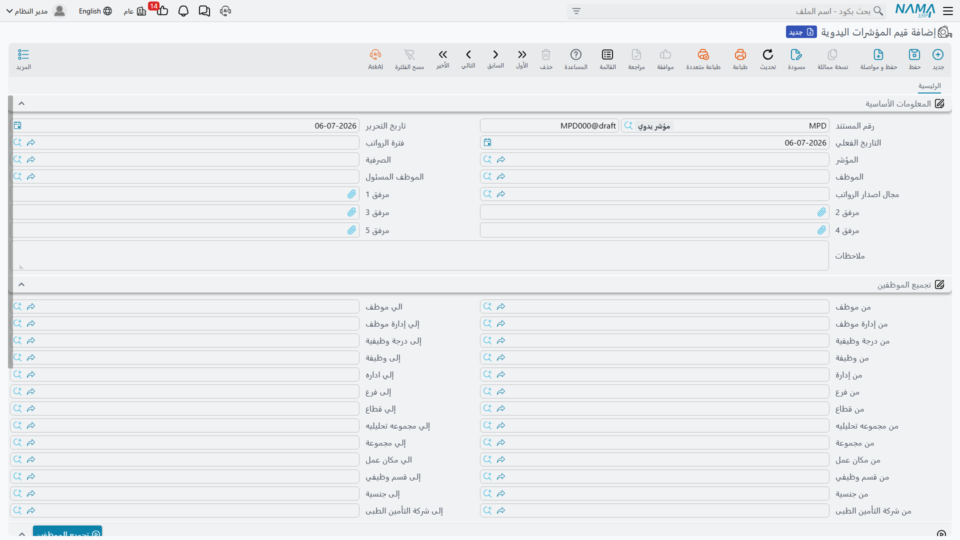Click the عام branch selector
960x540 pixels.
[x=135, y=11]
